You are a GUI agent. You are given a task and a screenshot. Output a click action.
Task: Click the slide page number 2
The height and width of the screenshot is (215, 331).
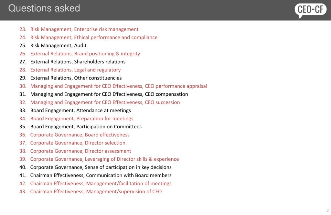pos(327,210)
